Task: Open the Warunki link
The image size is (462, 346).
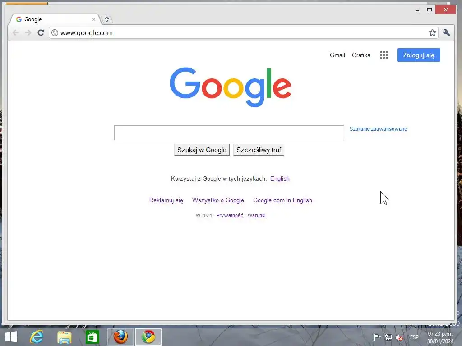Action: (x=257, y=215)
